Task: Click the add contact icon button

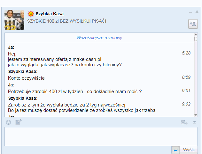Action: pos(193,24)
